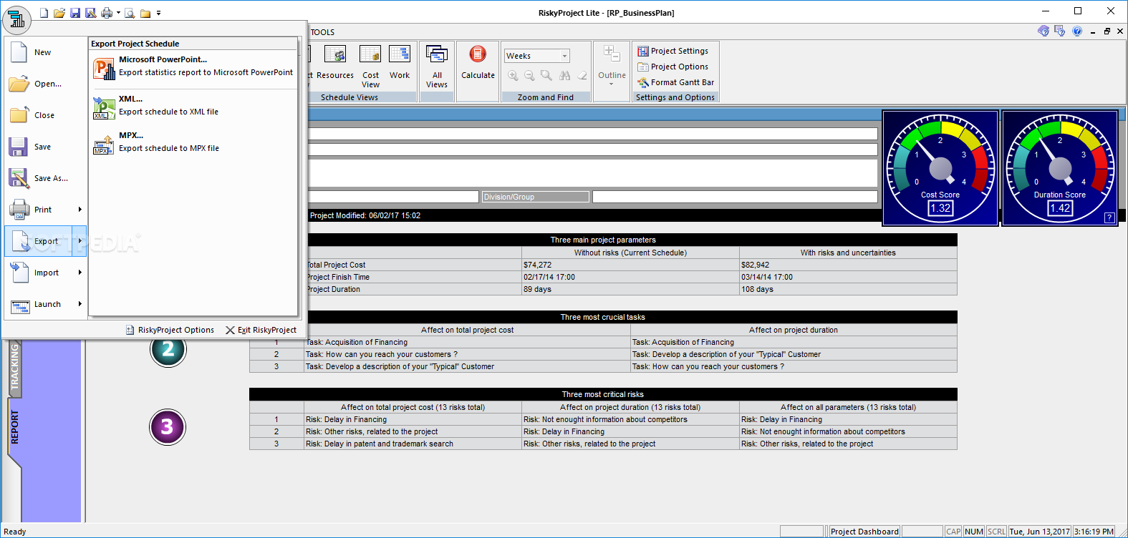Click the zoom out magnifier icon
This screenshot has width=1128, height=538.
[x=529, y=76]
